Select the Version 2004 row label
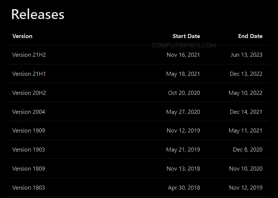Viewport: 278px width, 198px height. 29,112
